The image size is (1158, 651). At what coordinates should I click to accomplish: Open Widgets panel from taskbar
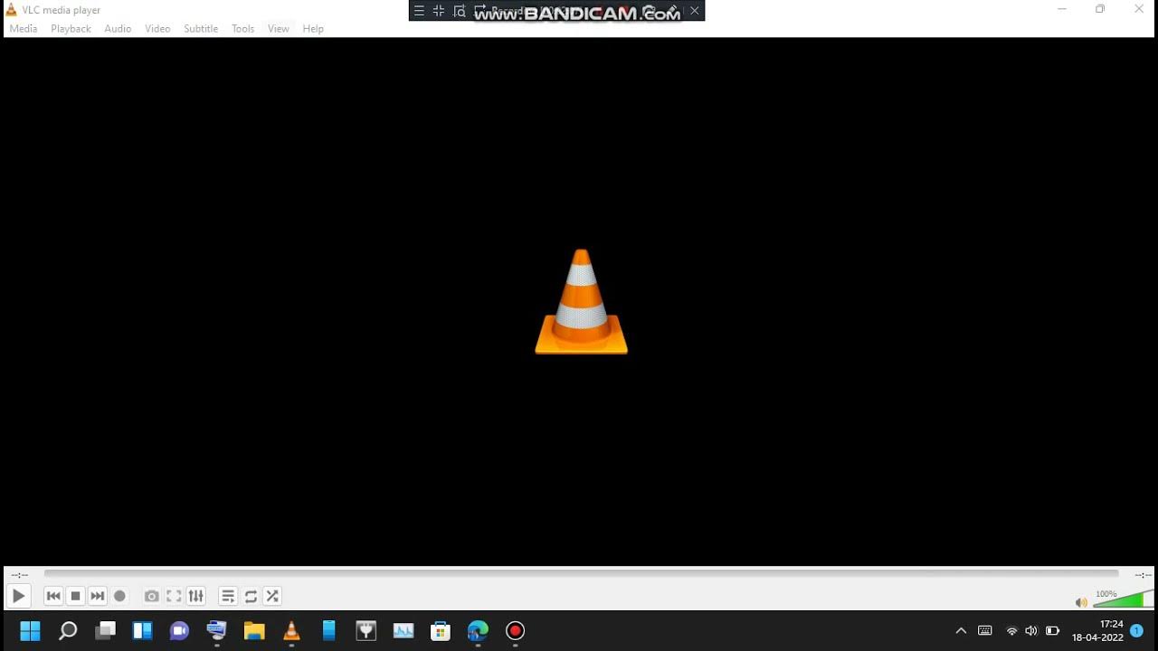click(142, 631)
